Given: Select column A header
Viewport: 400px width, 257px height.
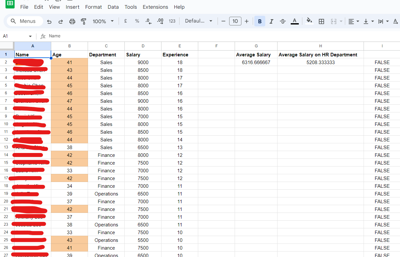Looking at the screenshot, I should (x=33, y=46).
